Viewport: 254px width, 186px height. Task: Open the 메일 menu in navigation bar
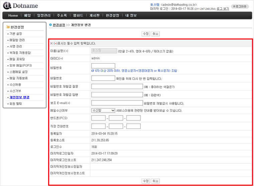click(27, 15)
